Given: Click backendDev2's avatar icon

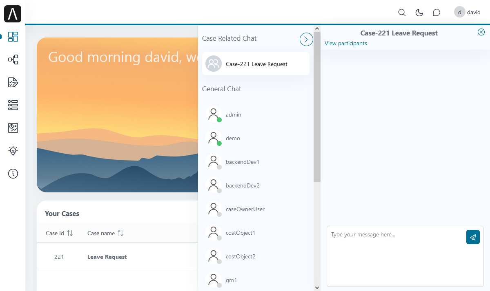Looking at the screenshot, I should (x=214, y=185).
